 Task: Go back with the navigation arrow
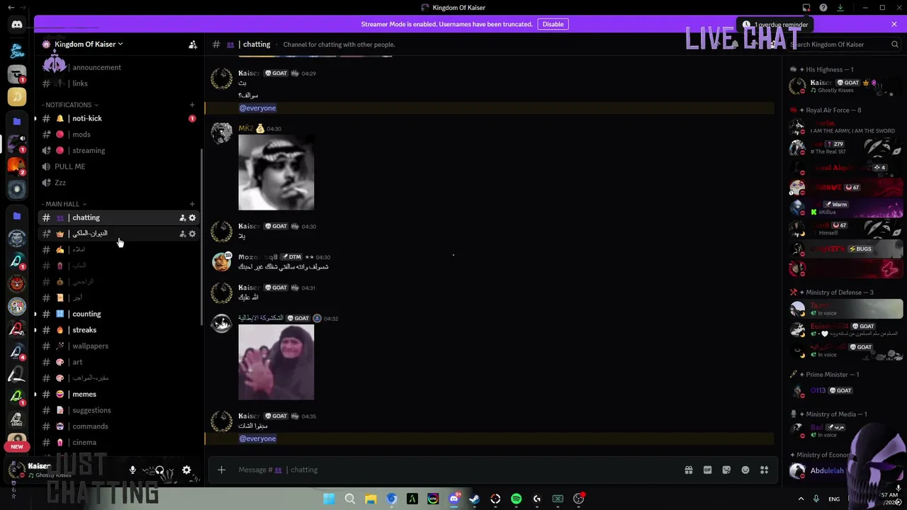click(x=11, y=8)
